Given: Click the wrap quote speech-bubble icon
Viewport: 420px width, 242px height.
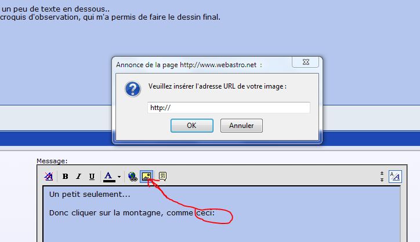Looking at the screenshot, I should [x=162, y=177].
